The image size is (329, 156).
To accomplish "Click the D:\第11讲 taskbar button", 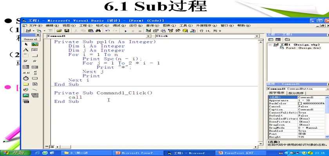I will coord(87,153).
